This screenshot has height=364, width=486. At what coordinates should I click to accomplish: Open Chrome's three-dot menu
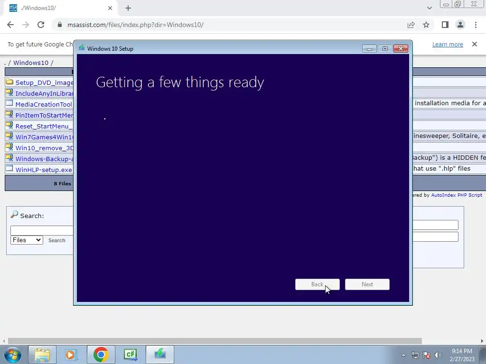(x=476, y=25)
